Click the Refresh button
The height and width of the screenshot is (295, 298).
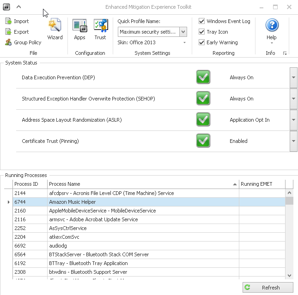pos(268,288)
